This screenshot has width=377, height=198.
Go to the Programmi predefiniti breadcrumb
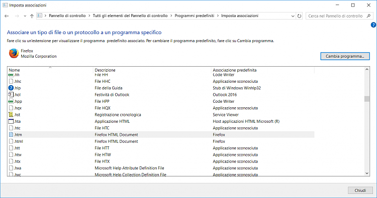(x=194, y=16)
